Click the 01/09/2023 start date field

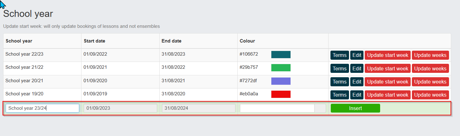[120, 108]
